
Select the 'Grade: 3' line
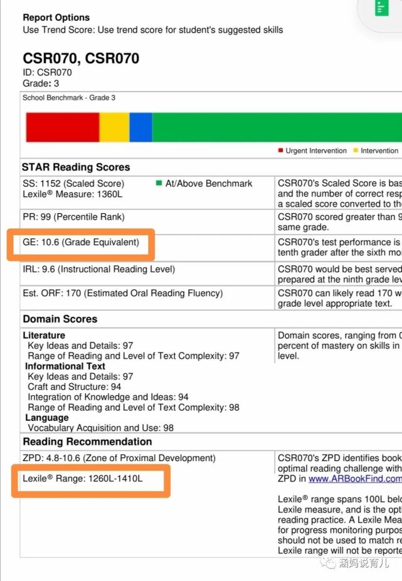[41, 83]
